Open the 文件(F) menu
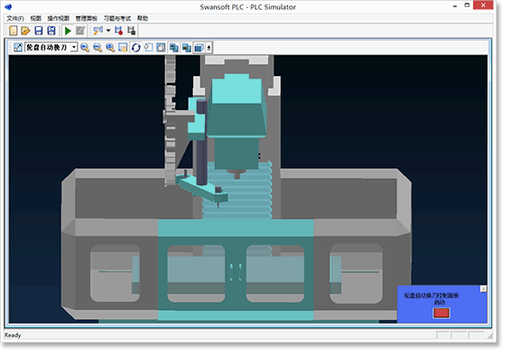 [x=15, y=18]
